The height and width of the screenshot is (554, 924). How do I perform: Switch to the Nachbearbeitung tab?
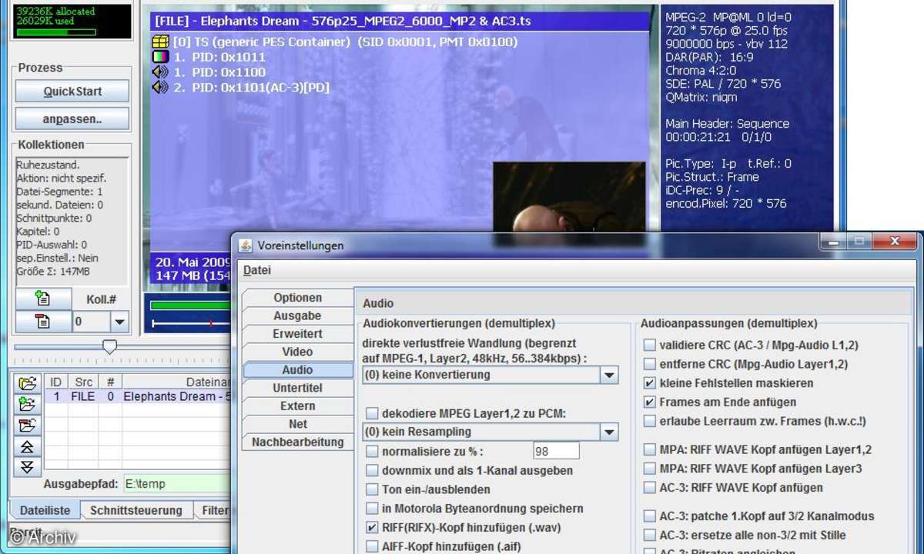tap(297, 442)
